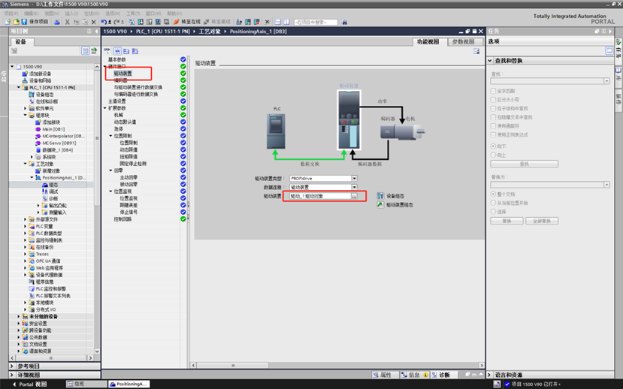Open the data connection (数据连接) dropdown
623x389 pixels.
coord(355,187)
